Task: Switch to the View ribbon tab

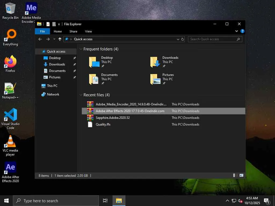Action: pos(88,31)
